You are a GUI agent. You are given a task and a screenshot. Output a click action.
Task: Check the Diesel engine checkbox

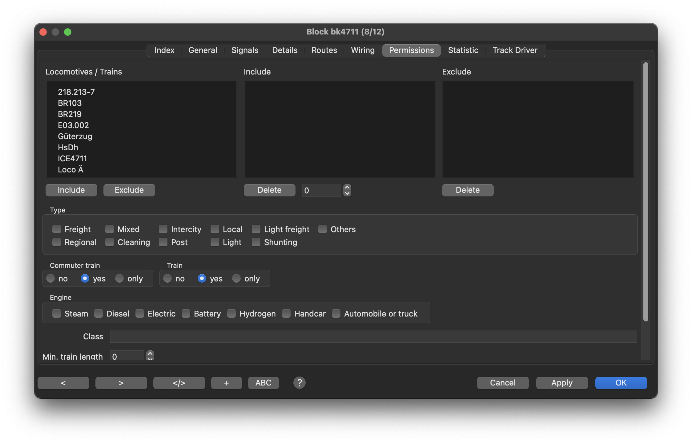pos(99,313)
